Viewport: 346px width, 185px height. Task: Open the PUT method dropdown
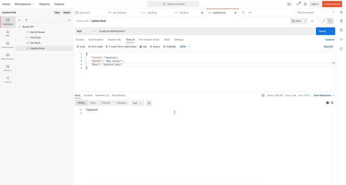tap(86, 31)
